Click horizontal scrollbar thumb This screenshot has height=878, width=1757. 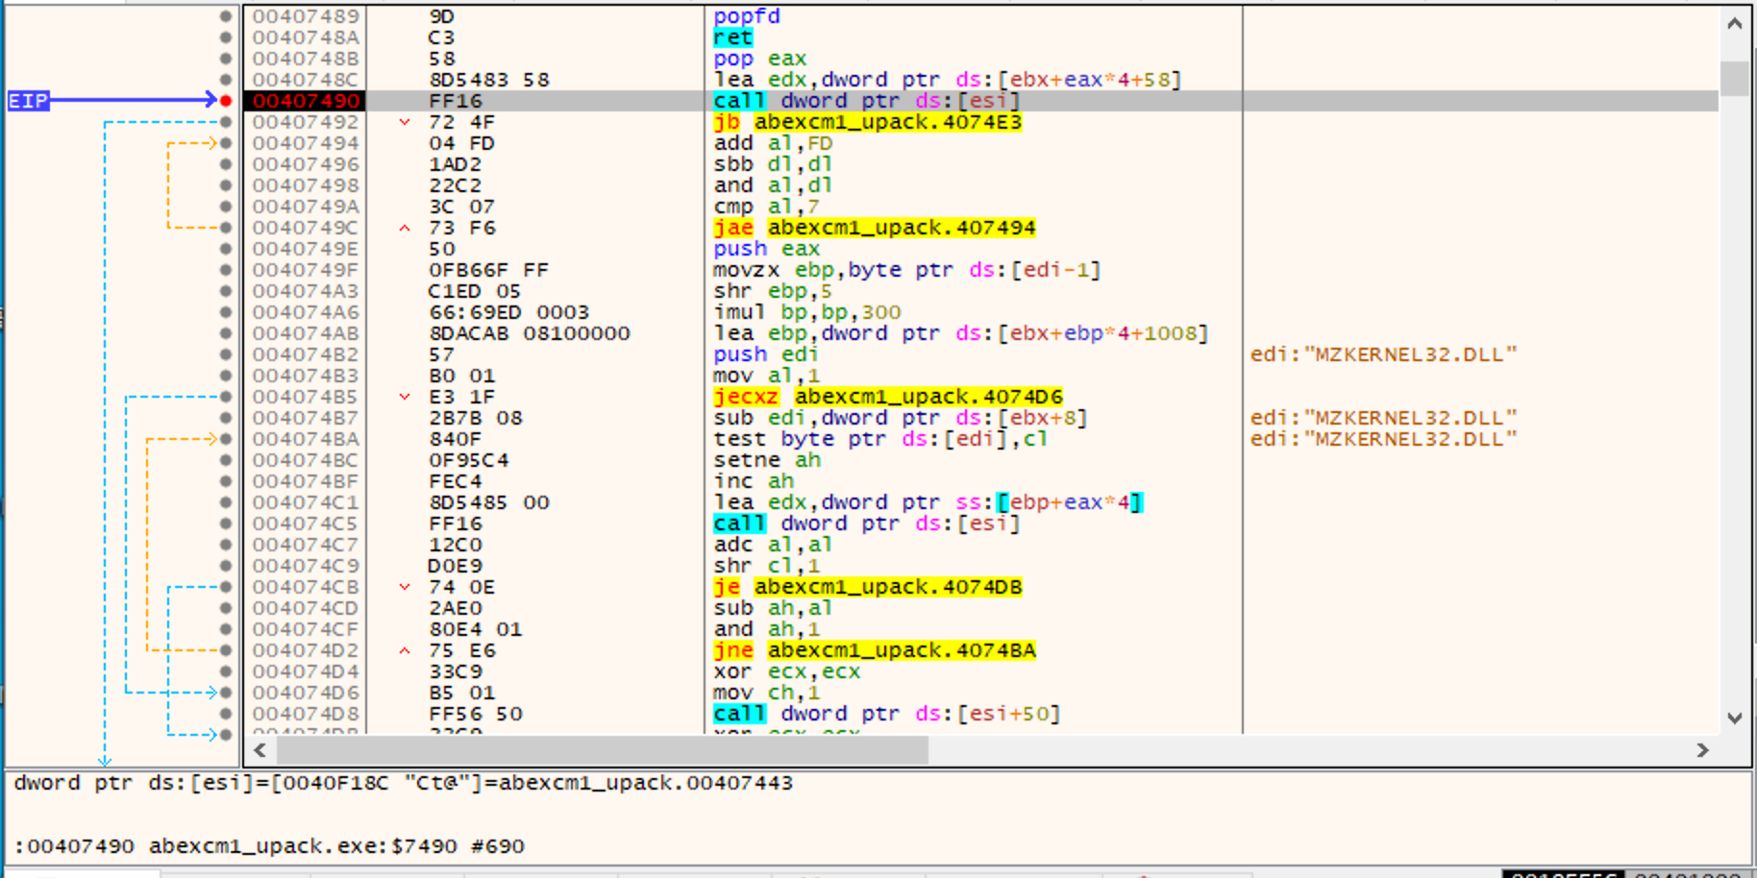pos(602,750)
